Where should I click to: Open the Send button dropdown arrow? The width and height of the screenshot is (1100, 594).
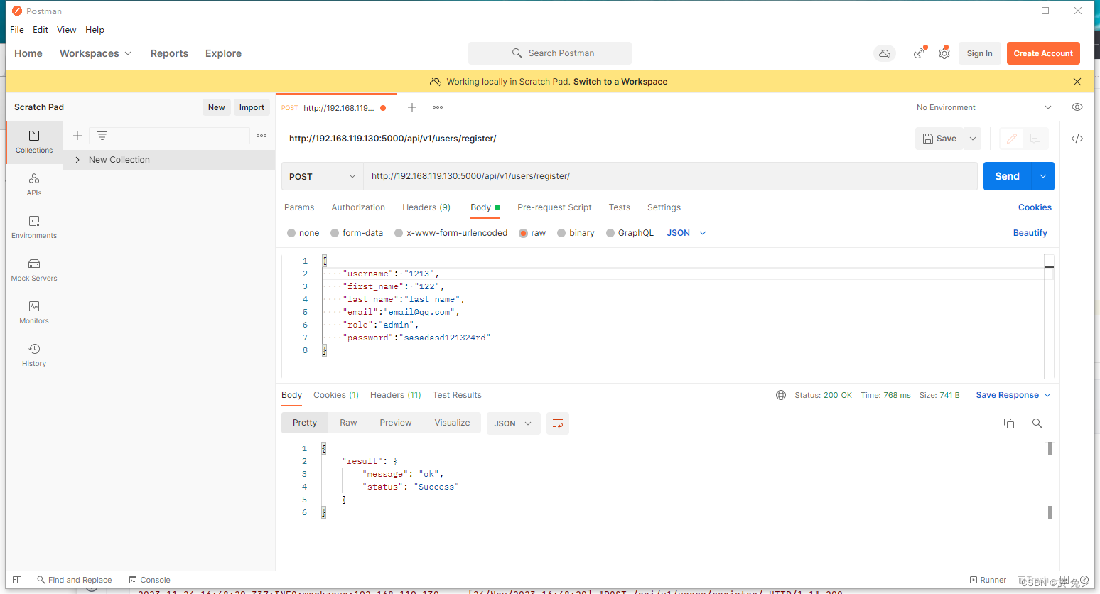pos(1042,176)
